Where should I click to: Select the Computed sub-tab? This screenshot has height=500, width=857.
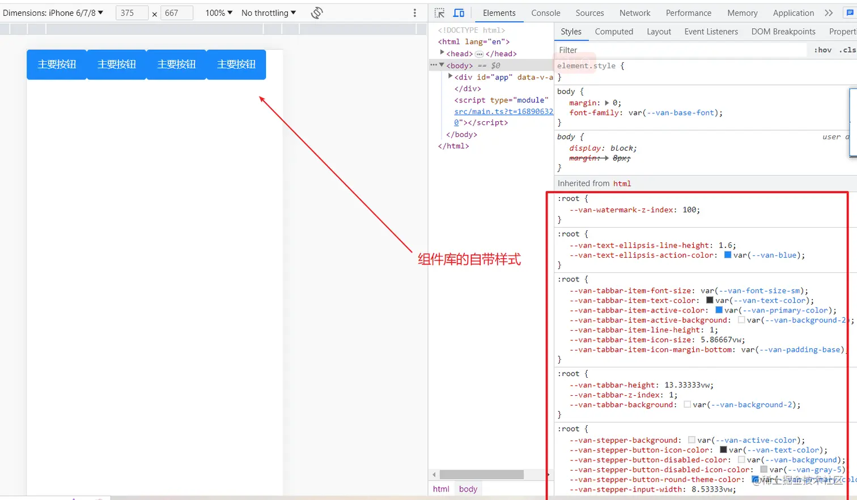pos(614,32)
